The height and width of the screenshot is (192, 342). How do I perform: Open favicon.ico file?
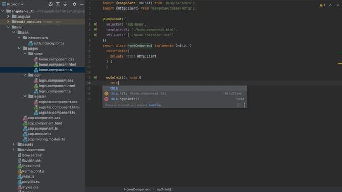pos(31,161)
